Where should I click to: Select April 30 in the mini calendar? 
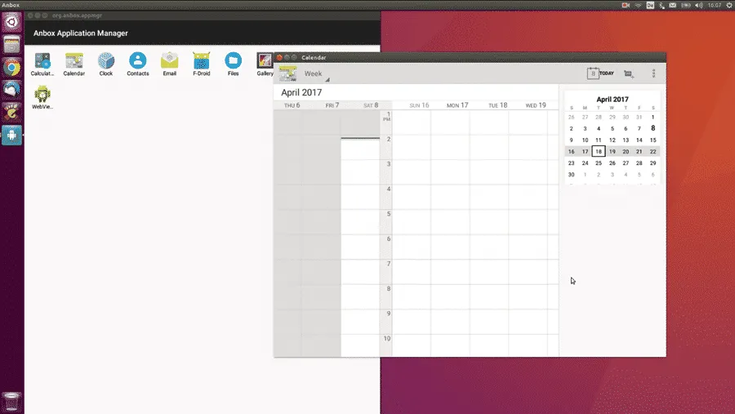(x=572, y=175)
